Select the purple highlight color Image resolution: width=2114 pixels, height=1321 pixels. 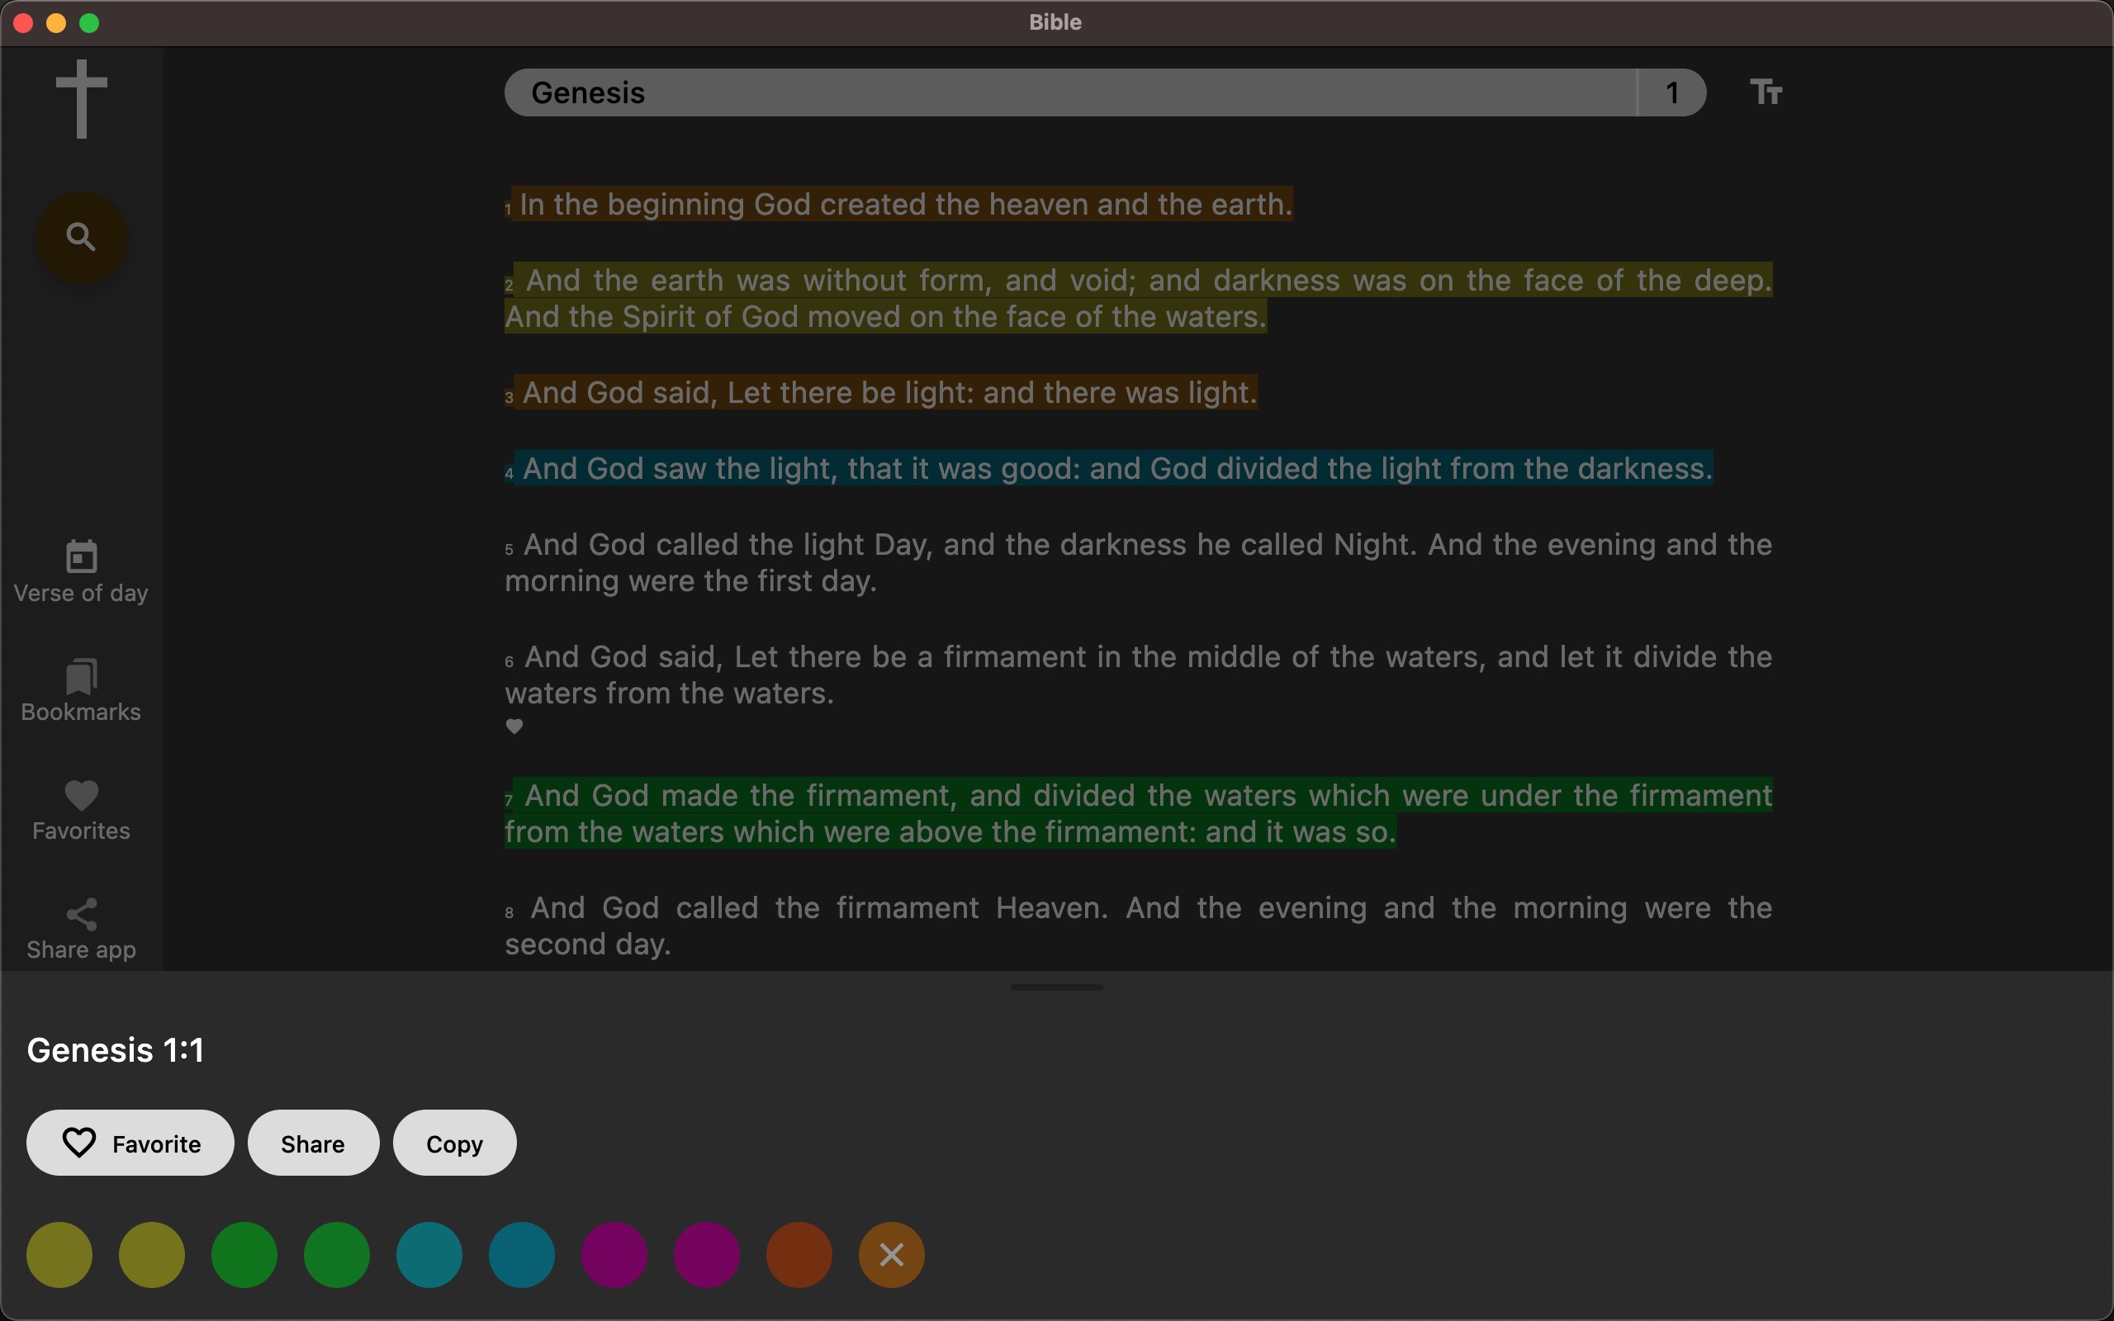tap(614, 1255)
